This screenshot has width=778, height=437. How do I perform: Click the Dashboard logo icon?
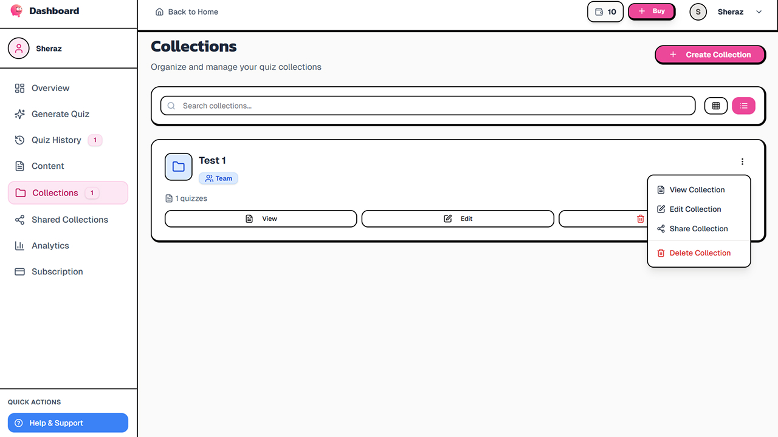[x=17, y=11]
